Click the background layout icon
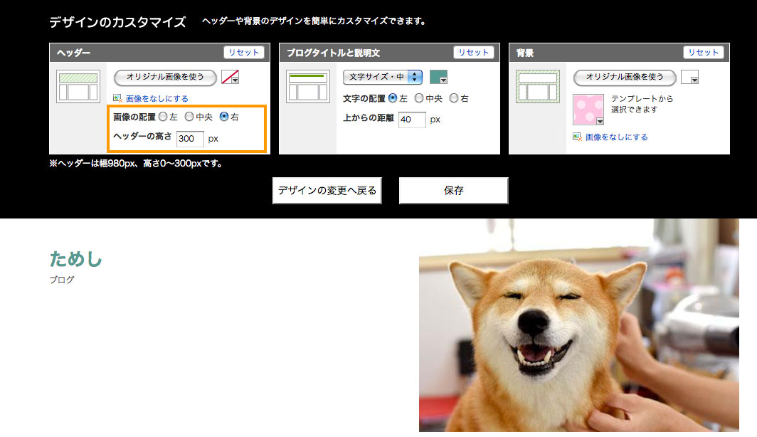Viewport: 757px width, 437px height. point(538,86)
